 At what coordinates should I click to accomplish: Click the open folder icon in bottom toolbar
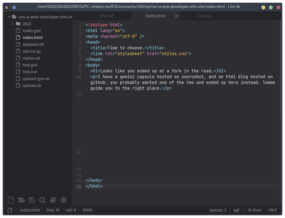pos(21,200)
